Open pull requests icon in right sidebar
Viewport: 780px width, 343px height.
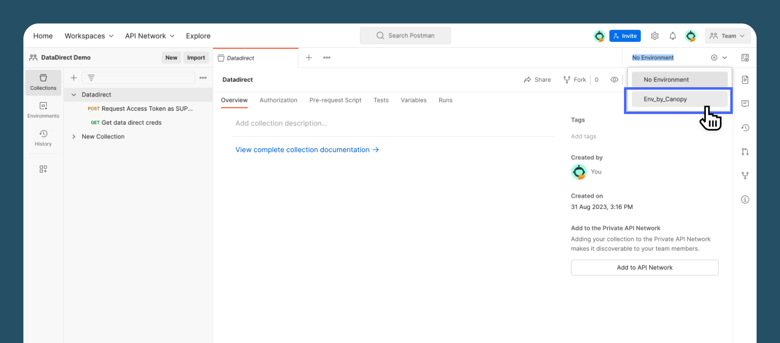point(745,152)
